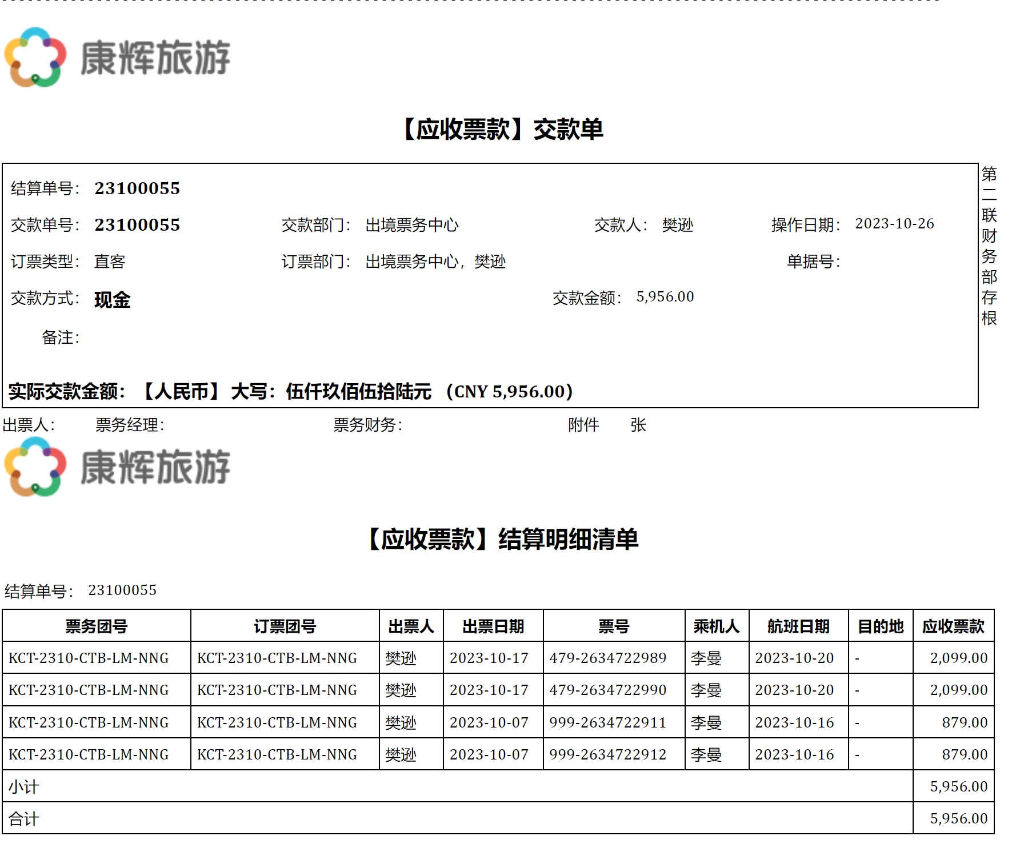Click the flower logo above 结算明细清单 title
This screenshot has width=1024, height=848.
[35, 467]
